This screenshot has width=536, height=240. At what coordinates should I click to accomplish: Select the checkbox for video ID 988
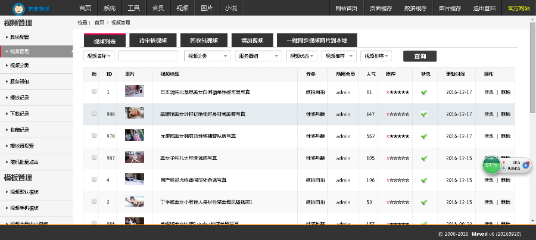pyautogui.click(x=94, y=113)
